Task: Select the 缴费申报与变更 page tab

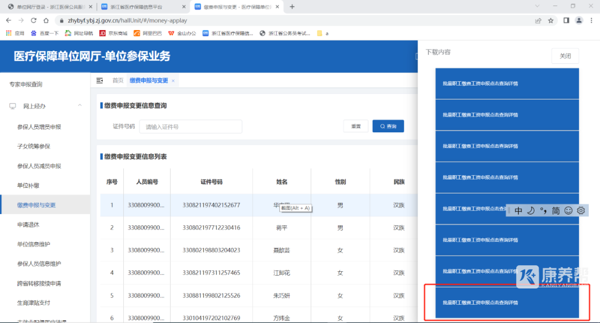Action: pyautogui.click(x=149, y=81)
